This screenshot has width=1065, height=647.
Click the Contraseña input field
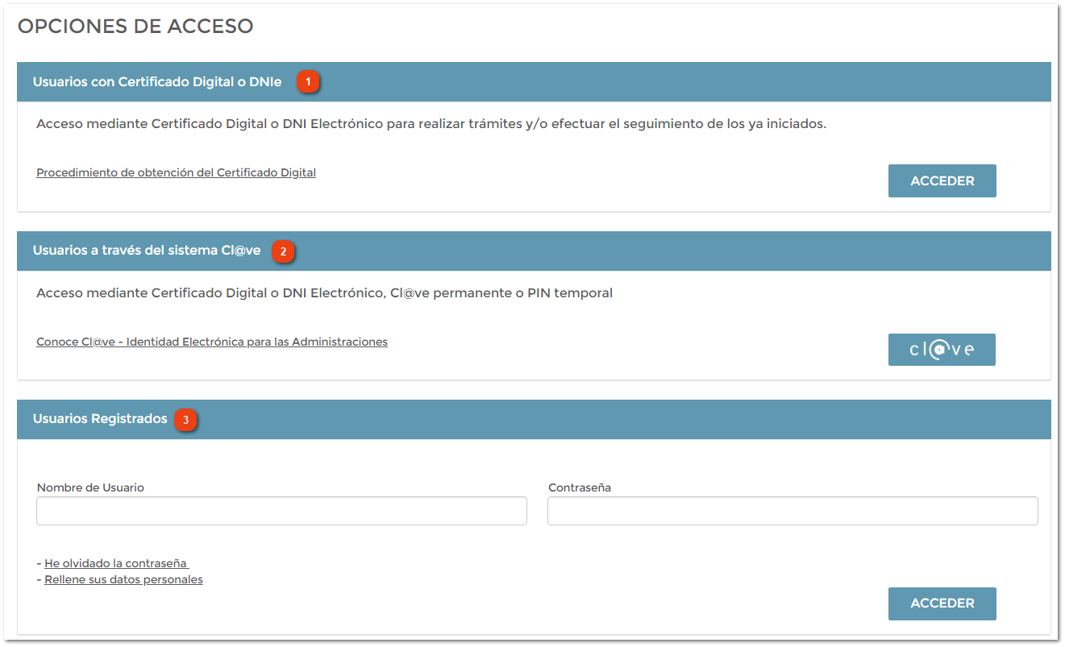click(792, 511)
